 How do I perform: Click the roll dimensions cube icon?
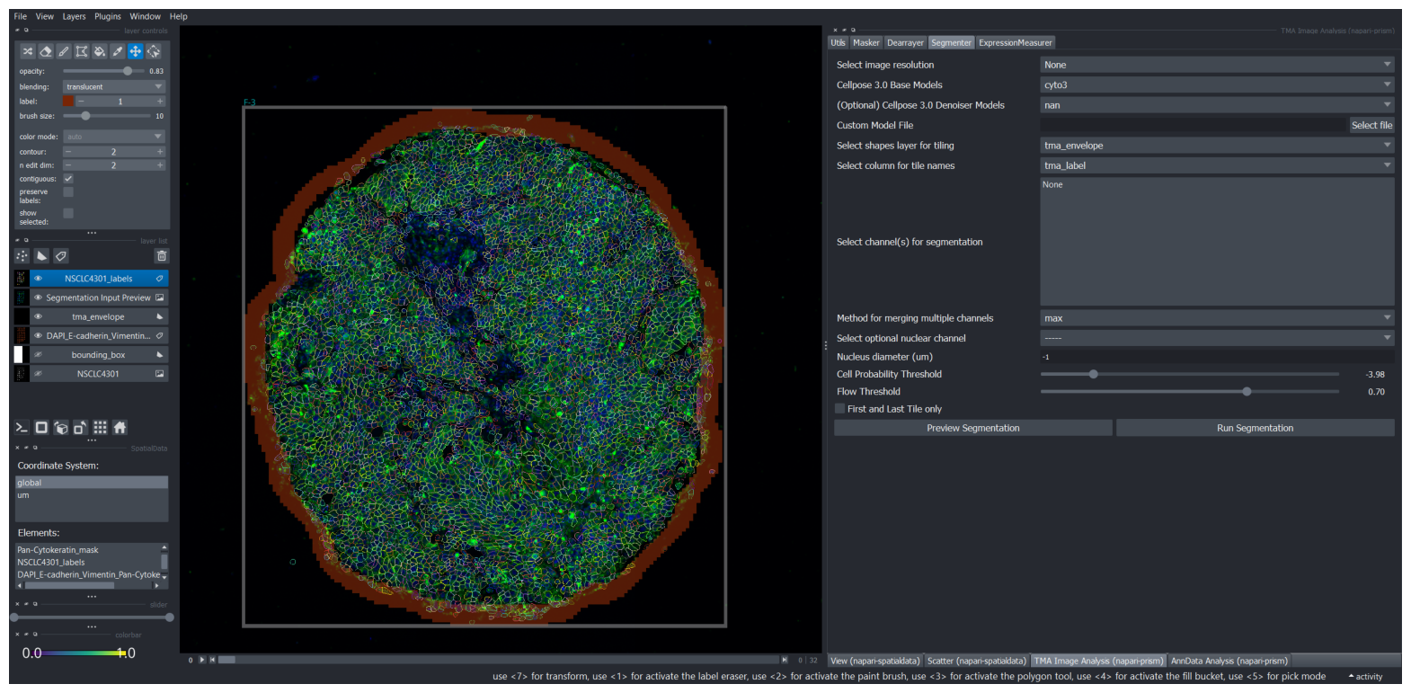point(61,428)
